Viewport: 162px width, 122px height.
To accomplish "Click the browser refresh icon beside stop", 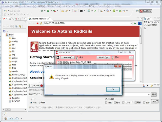I will 41,23.
